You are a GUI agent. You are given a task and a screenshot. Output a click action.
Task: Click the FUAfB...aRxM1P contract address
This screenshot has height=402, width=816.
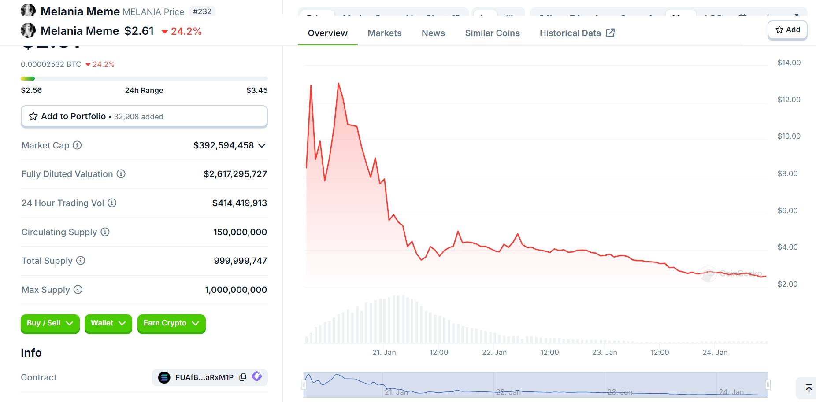204,377
